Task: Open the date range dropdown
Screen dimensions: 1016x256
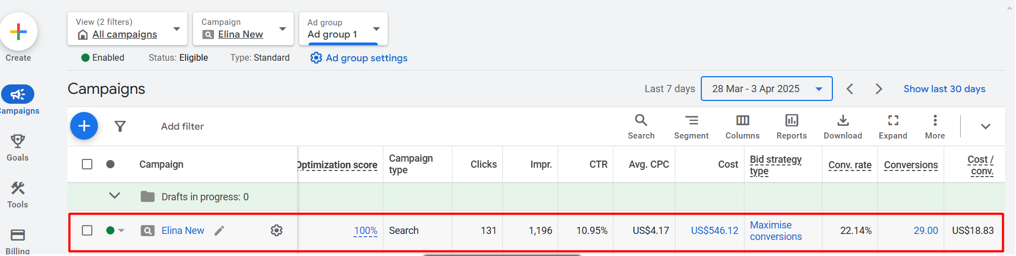Action: click(x=766, y=89)
